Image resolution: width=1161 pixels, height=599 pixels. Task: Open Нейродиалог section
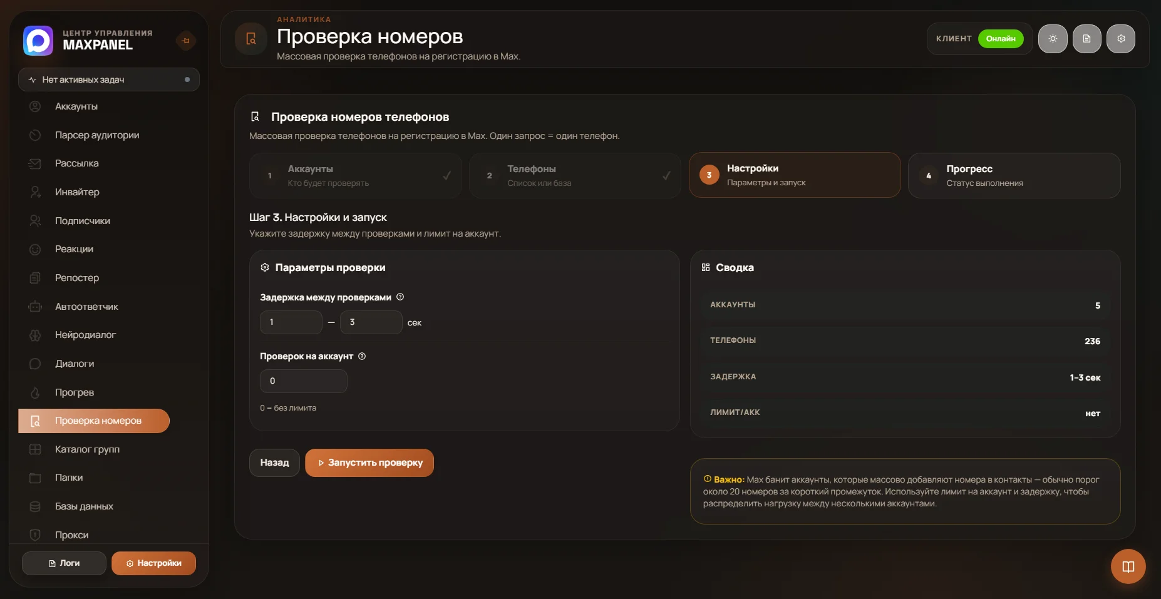tap(85, 335)
